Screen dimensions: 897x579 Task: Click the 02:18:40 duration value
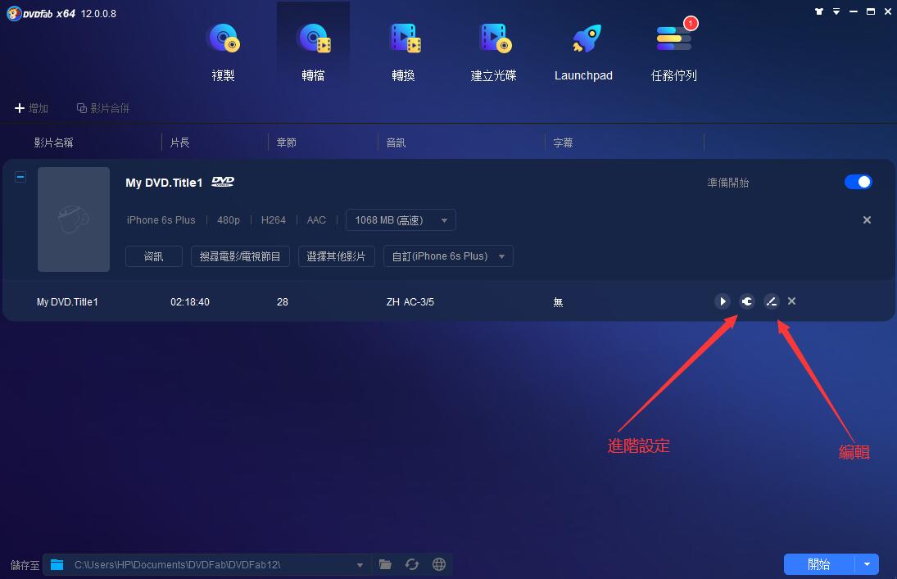point(190,301)
